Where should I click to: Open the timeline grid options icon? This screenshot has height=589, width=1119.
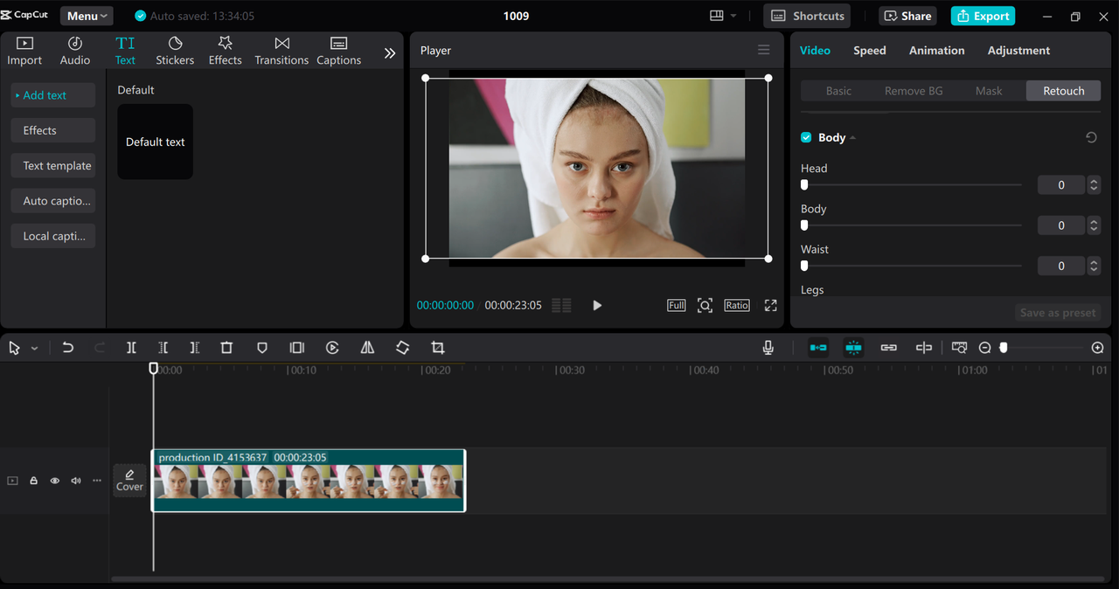tap(561, 305)
